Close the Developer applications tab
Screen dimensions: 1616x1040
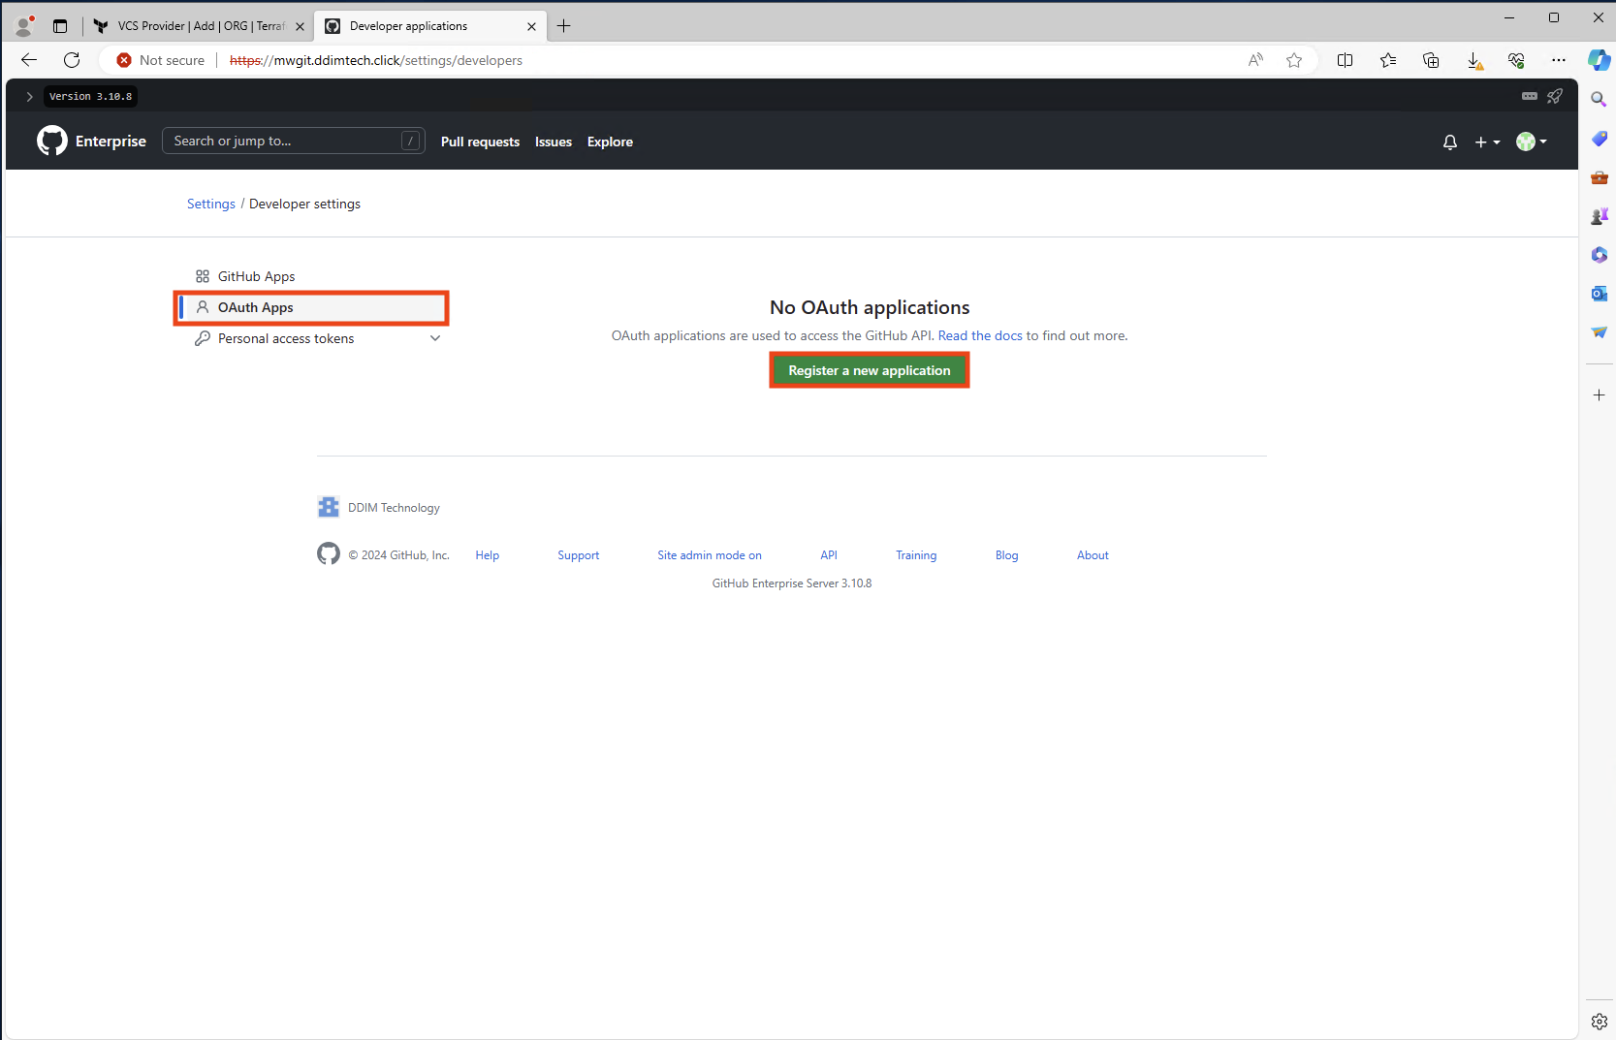coord(531,26)
